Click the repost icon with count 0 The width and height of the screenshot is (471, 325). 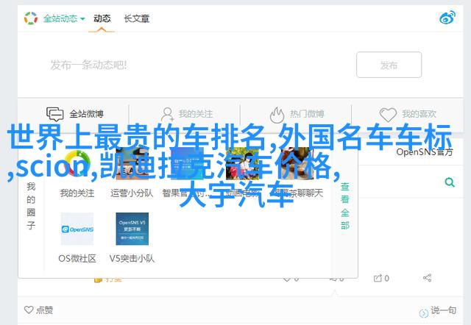click(x=381, y=278)
